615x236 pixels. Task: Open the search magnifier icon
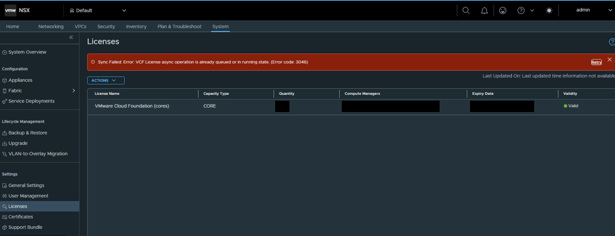466,10
